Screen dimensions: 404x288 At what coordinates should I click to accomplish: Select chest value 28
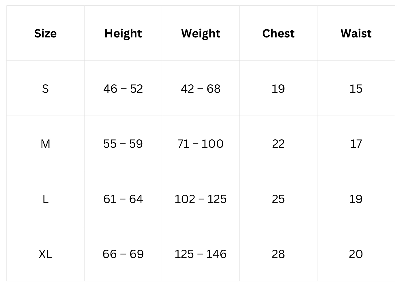278,254
